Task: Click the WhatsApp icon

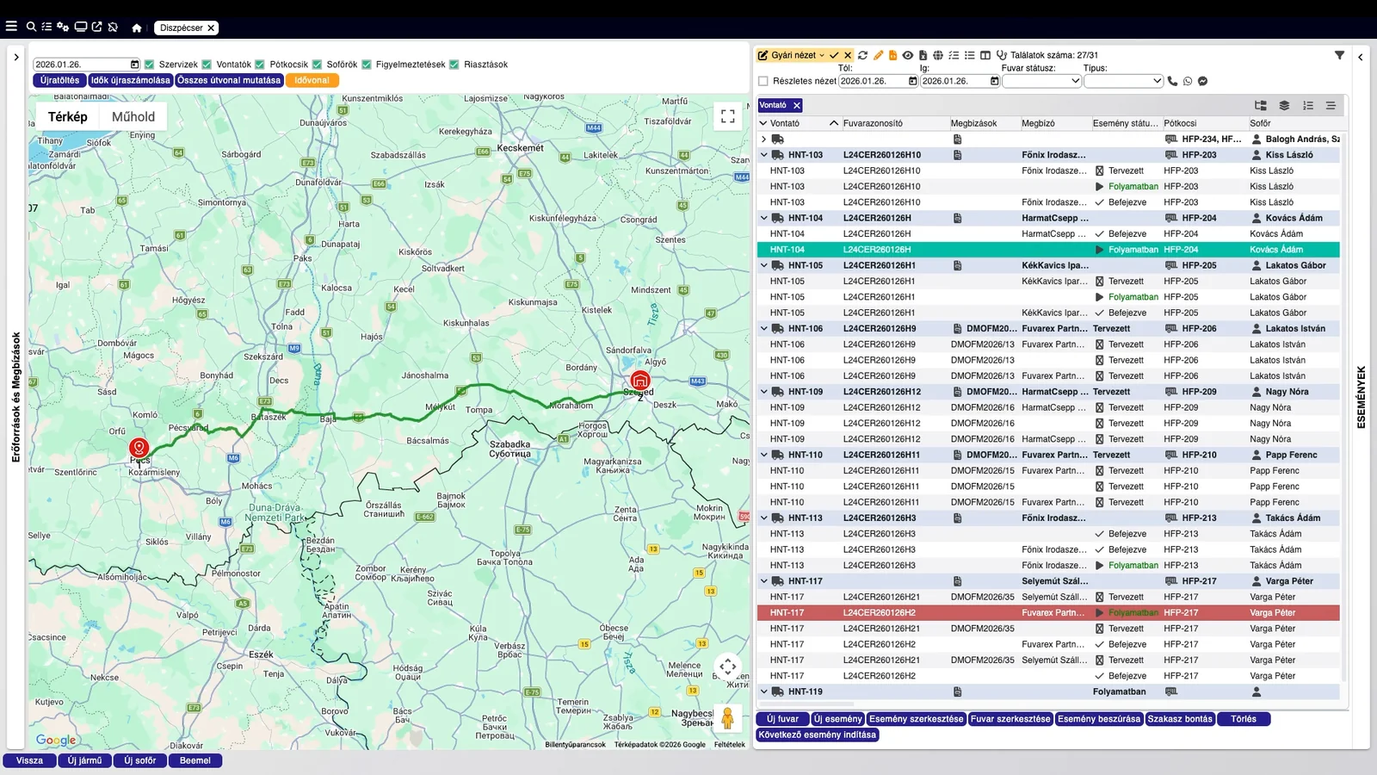Action: [1188, 81]
